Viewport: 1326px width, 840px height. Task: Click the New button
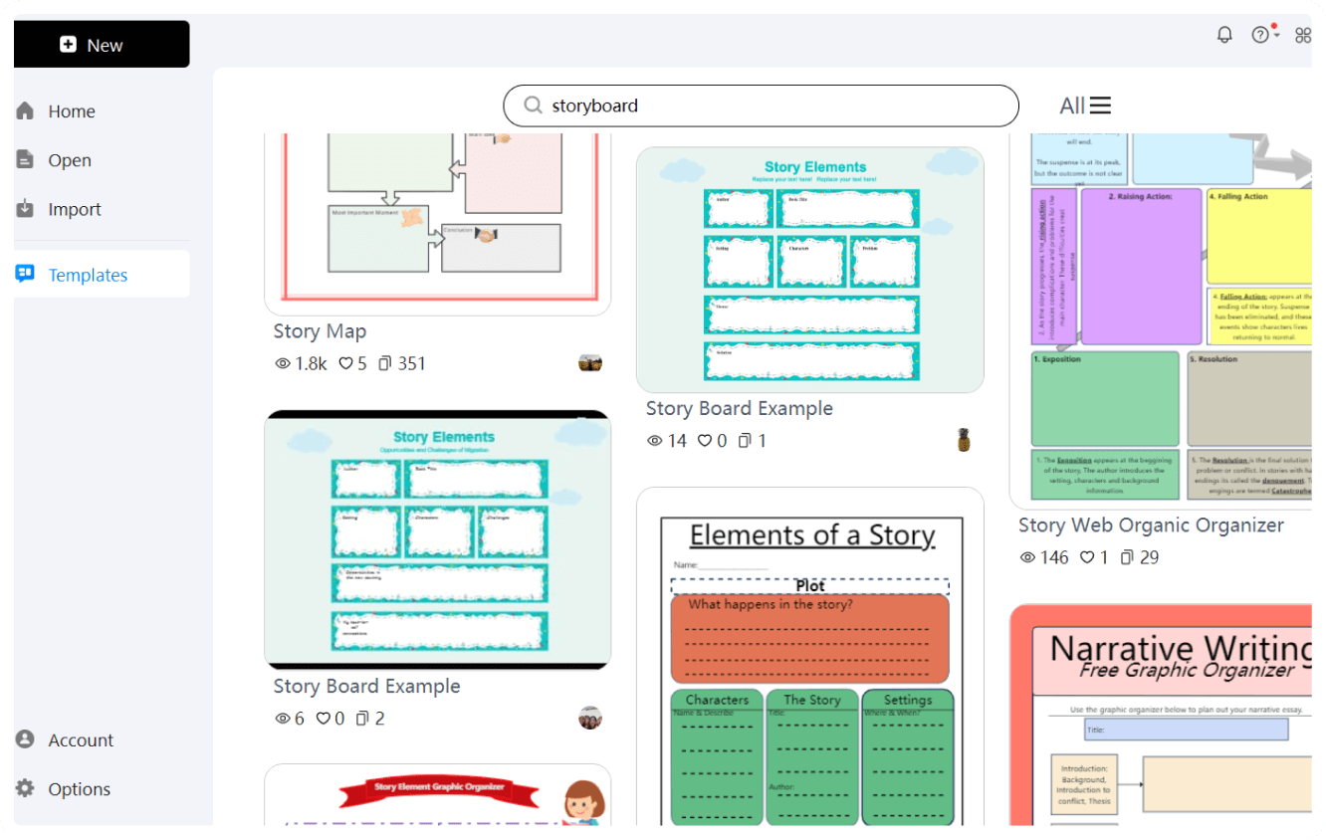[x=102, y=45]
